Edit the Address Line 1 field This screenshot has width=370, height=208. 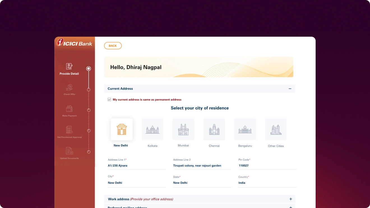137,166
